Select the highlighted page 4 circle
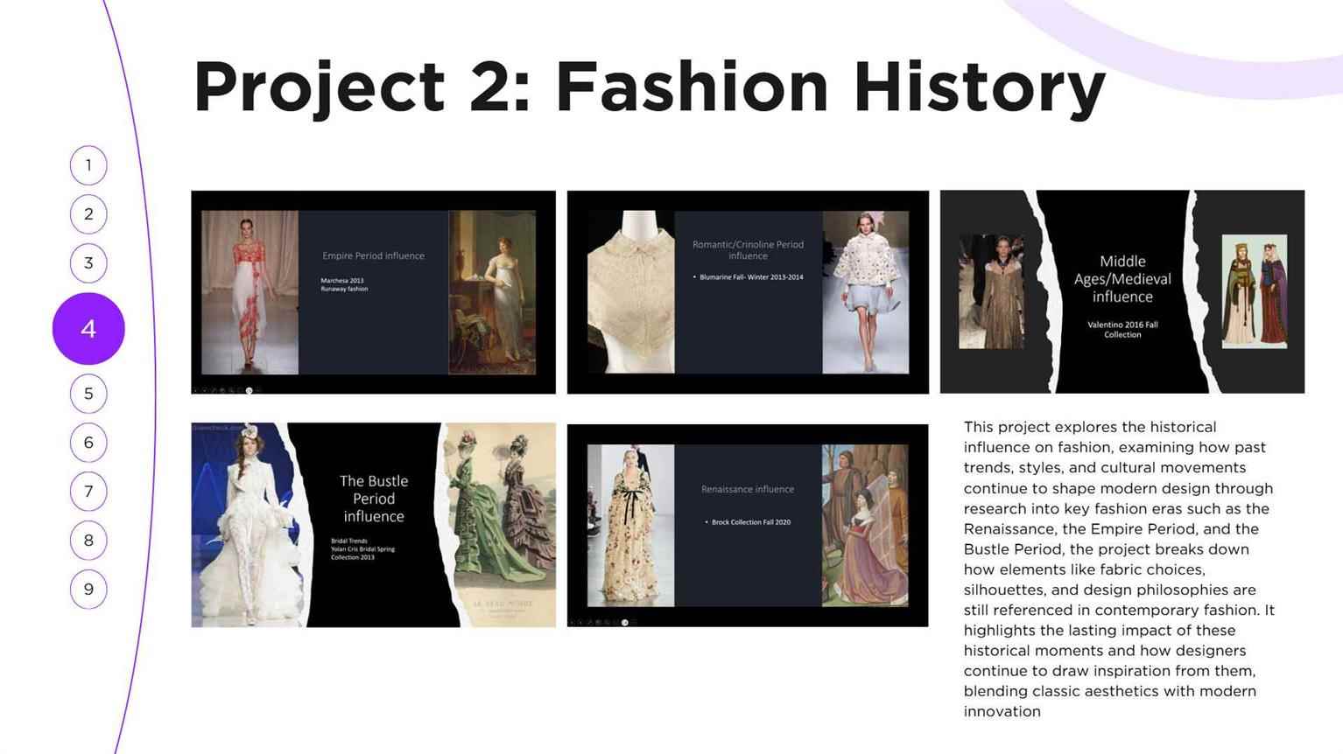Image resolution: width=1343 pixels, height=754 pixels. point(88,329)
